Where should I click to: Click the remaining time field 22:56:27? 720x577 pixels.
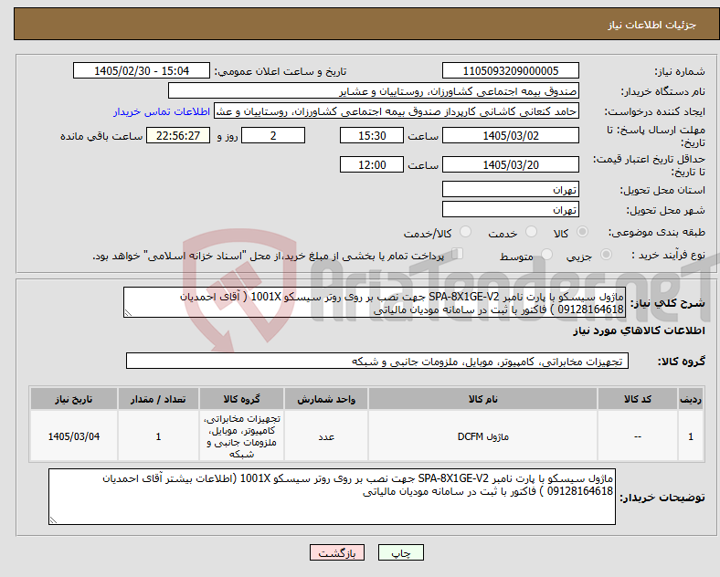point(178,136)
